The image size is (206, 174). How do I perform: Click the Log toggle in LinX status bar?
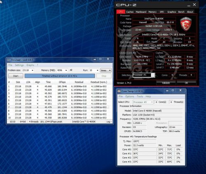pos(109,122)
